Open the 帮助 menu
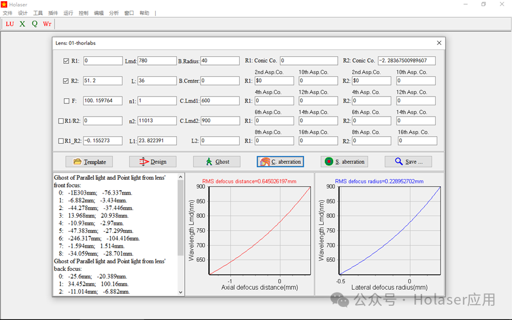The image size is (512, 320). coord(144,13)
